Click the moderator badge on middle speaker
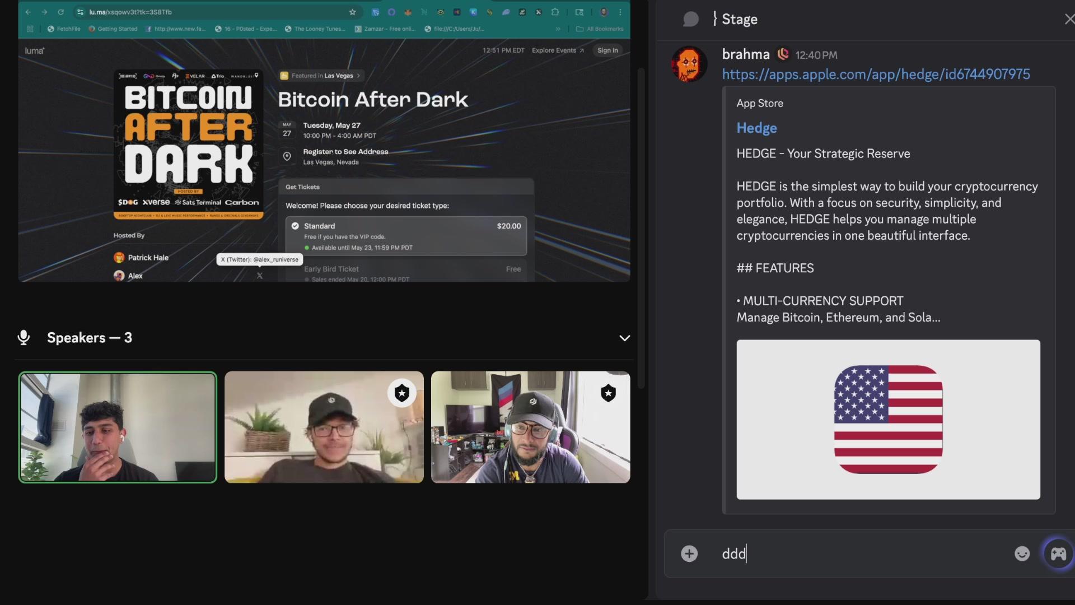 pos(401,393)
